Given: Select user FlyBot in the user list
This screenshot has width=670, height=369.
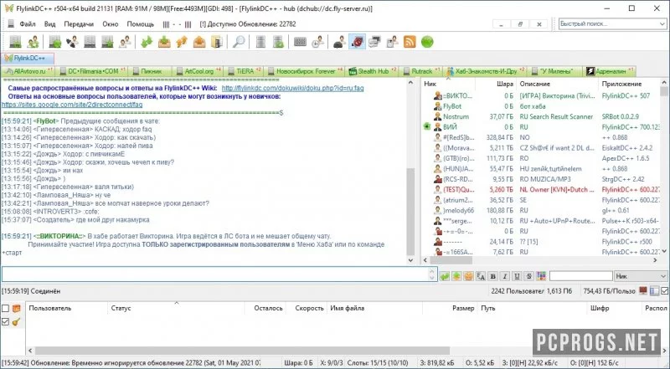Looking at the screenshot, I should pos(452,106).
